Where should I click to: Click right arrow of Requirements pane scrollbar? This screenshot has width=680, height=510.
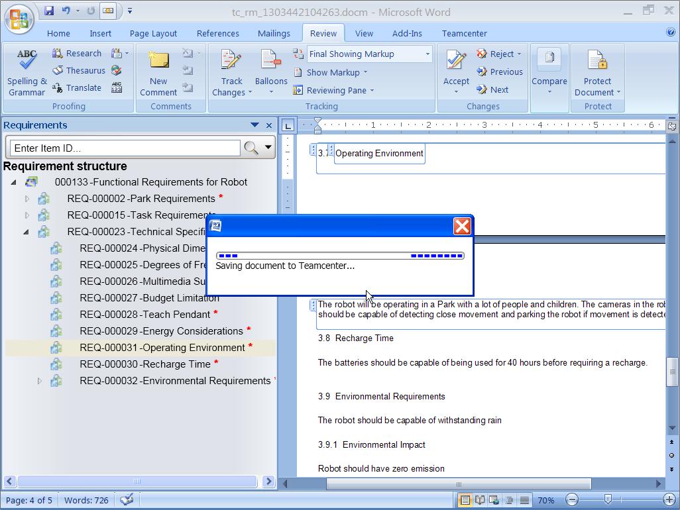click(268, 481)
